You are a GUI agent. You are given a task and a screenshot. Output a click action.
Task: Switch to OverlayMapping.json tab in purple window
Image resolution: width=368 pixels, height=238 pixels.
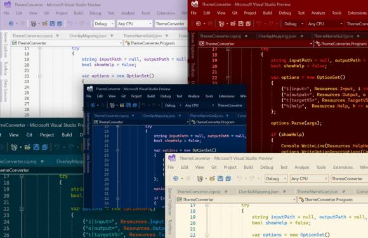tap(88, 36)
